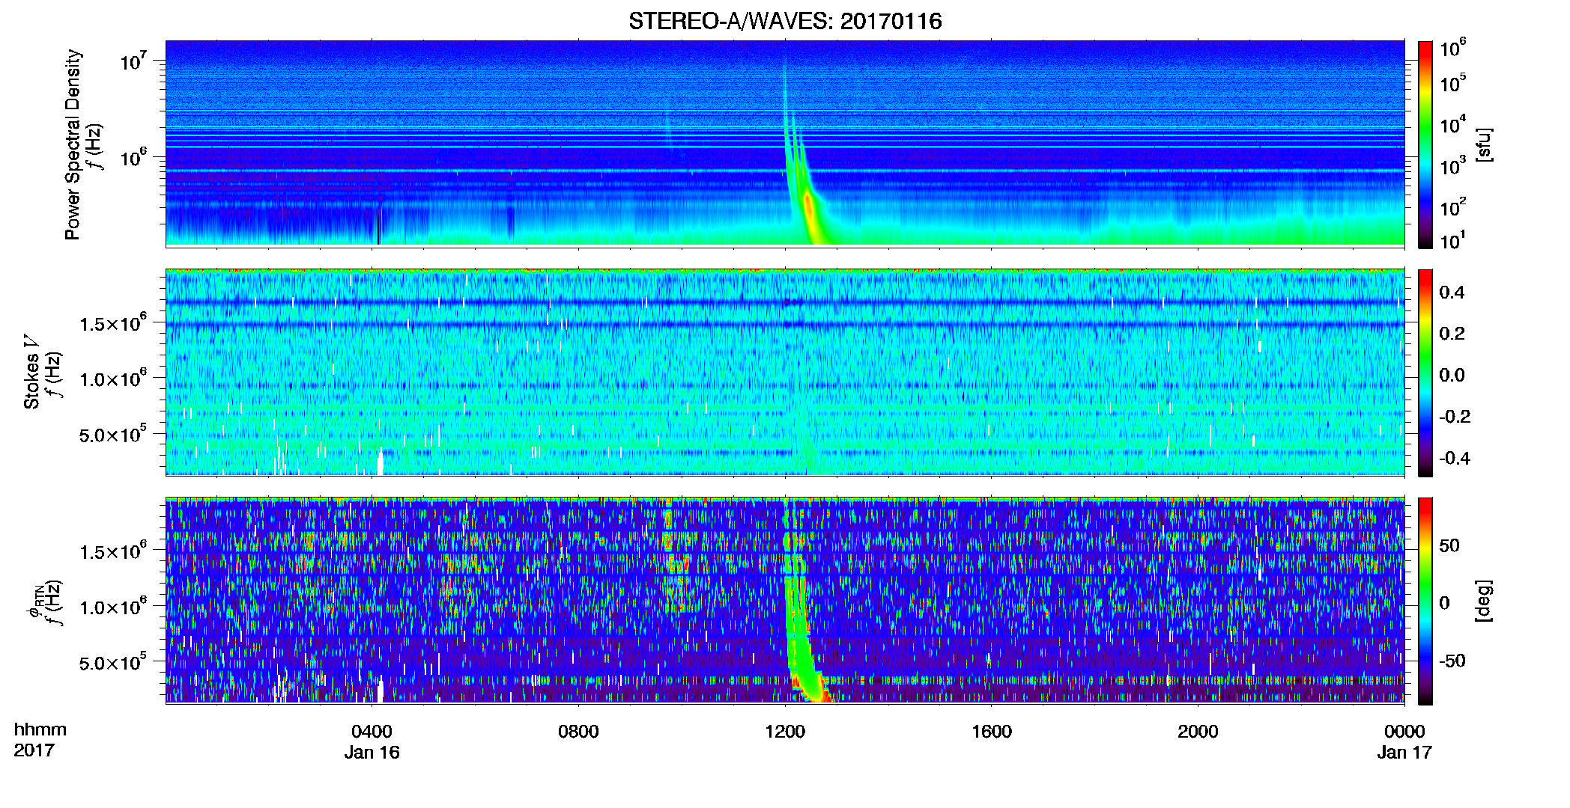Select the [sfu] color bar unit label
The image size is (1570, 808).
coord(1483,144)
